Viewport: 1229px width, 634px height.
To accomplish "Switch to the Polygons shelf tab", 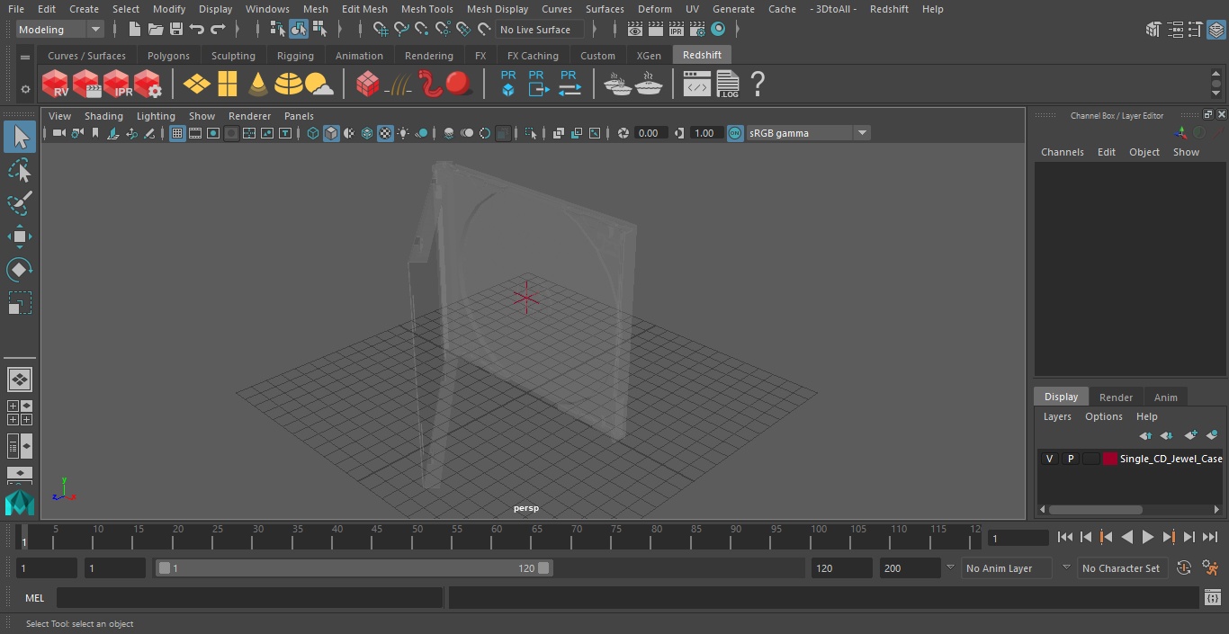I will coord(168,56).
